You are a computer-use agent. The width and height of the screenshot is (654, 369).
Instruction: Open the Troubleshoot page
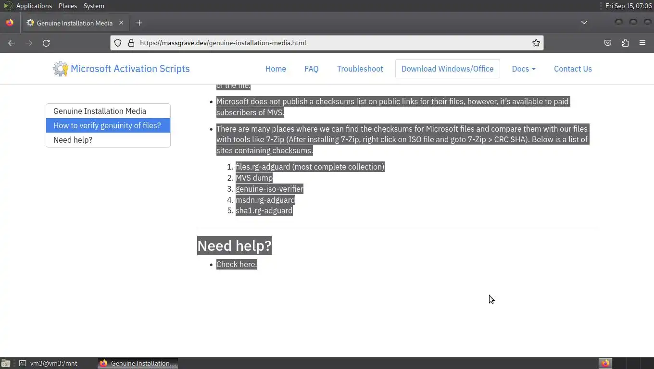360,69
